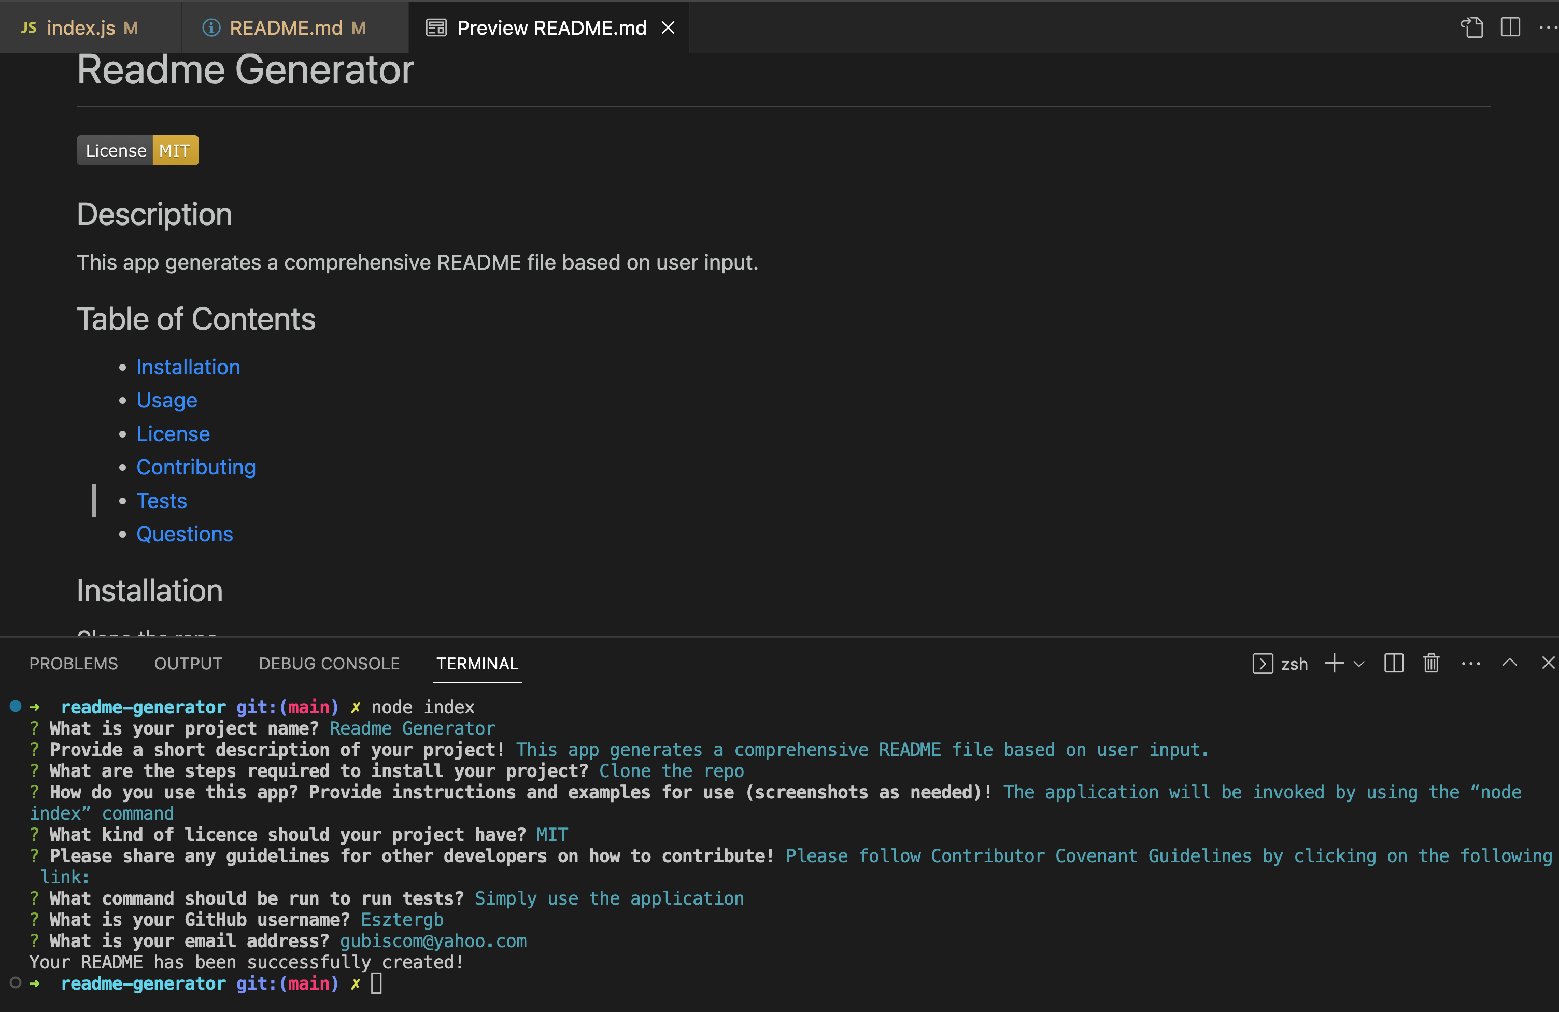Screen dimensions: 1559x1012
Task: Click the License MIT badge
Action: point(137,151)
